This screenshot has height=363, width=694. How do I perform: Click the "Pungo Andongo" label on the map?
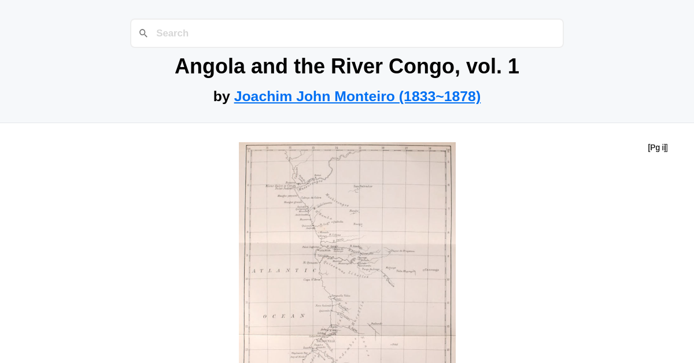[x=371, y=269]
